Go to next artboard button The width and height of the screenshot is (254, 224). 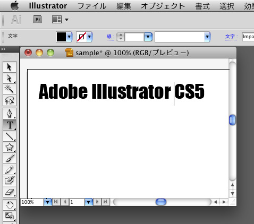point(97,202)
